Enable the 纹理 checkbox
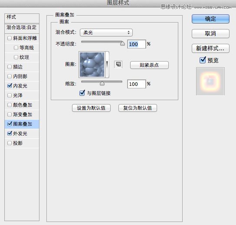The width and height of the screenshot is (236, 225). pyautogui.click(x=16, y=57)
